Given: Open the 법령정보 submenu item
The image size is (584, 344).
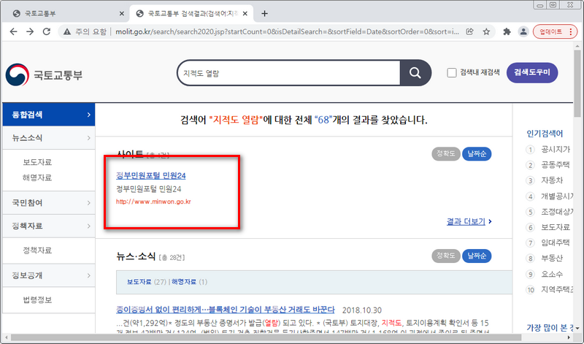Looking at the screenshot, I should (x=37, y=299).
